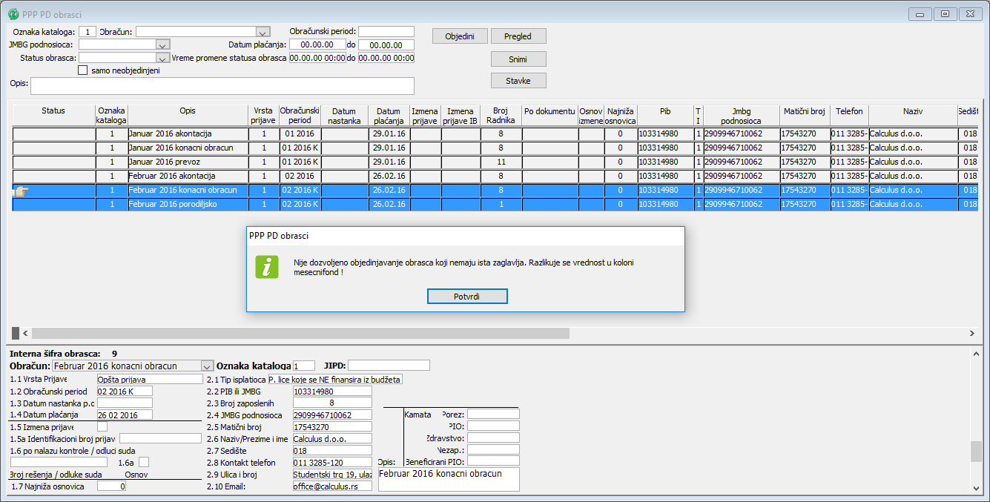Click the down arrow of details vertical scrollbar
Image resolution: width=990 pixels, height=502 pixels.
point(977,488)
